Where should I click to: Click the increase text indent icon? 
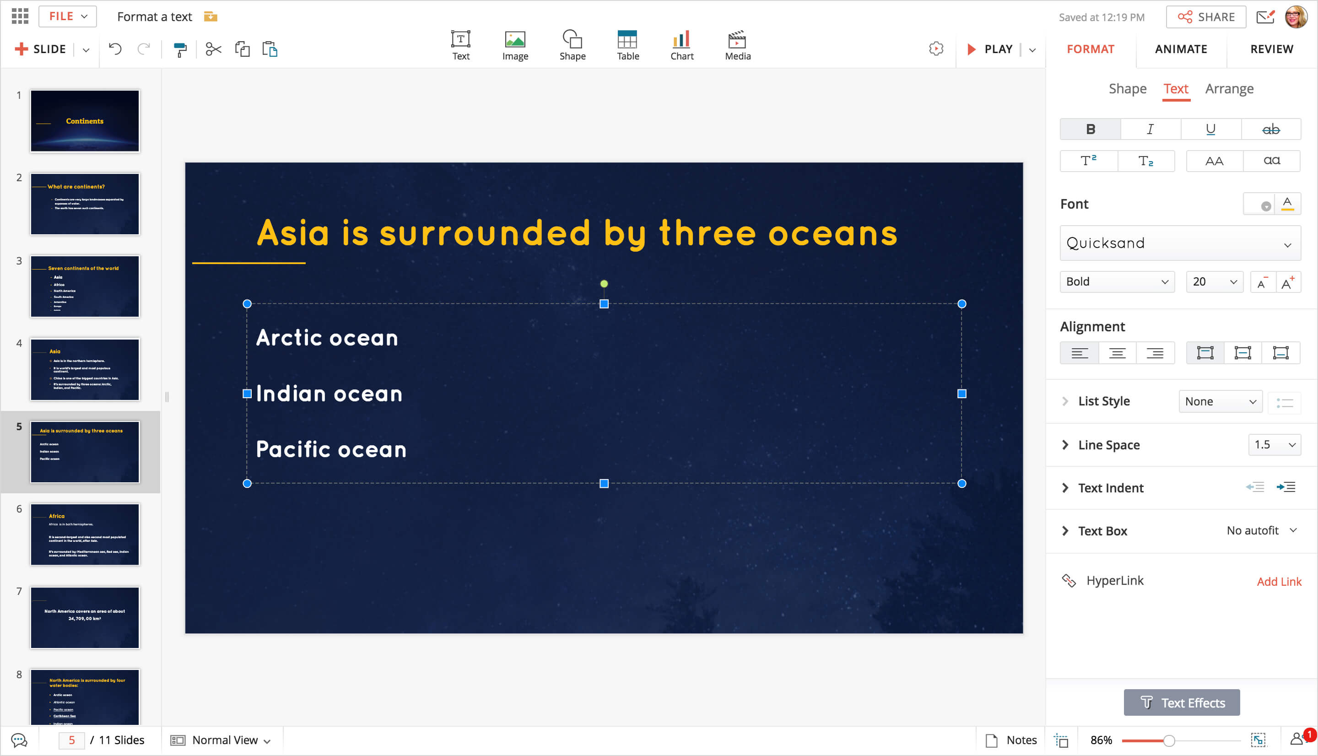click(1286, 487)
